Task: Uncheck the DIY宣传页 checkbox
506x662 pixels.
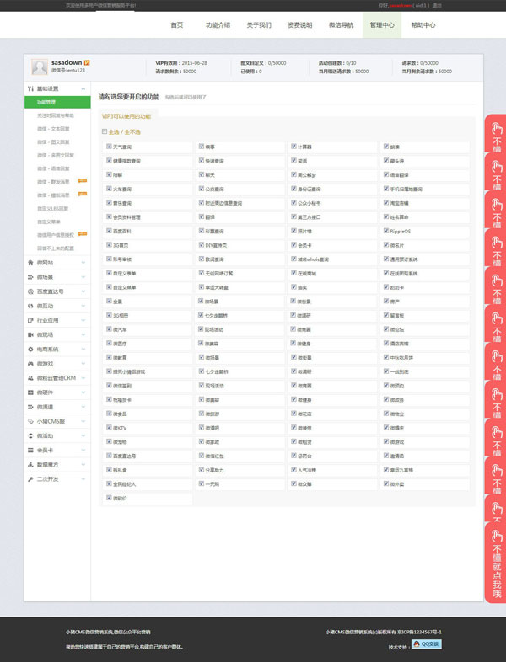Action: (x=202, y=245)
